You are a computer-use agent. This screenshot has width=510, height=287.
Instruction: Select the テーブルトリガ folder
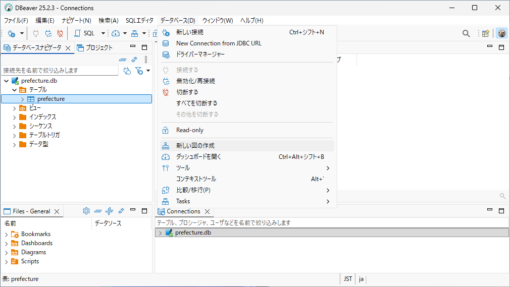tap(44, 135)
